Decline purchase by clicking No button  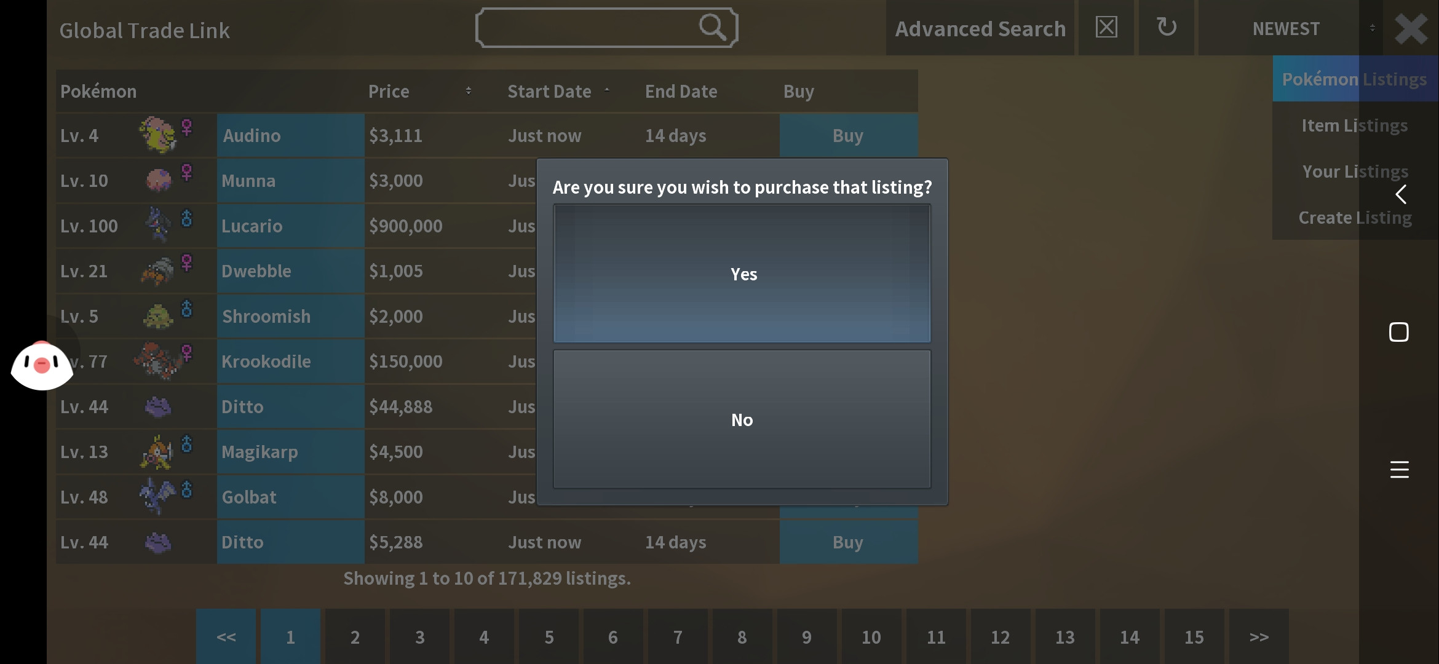pyautogui.click(x=742, y=419)
